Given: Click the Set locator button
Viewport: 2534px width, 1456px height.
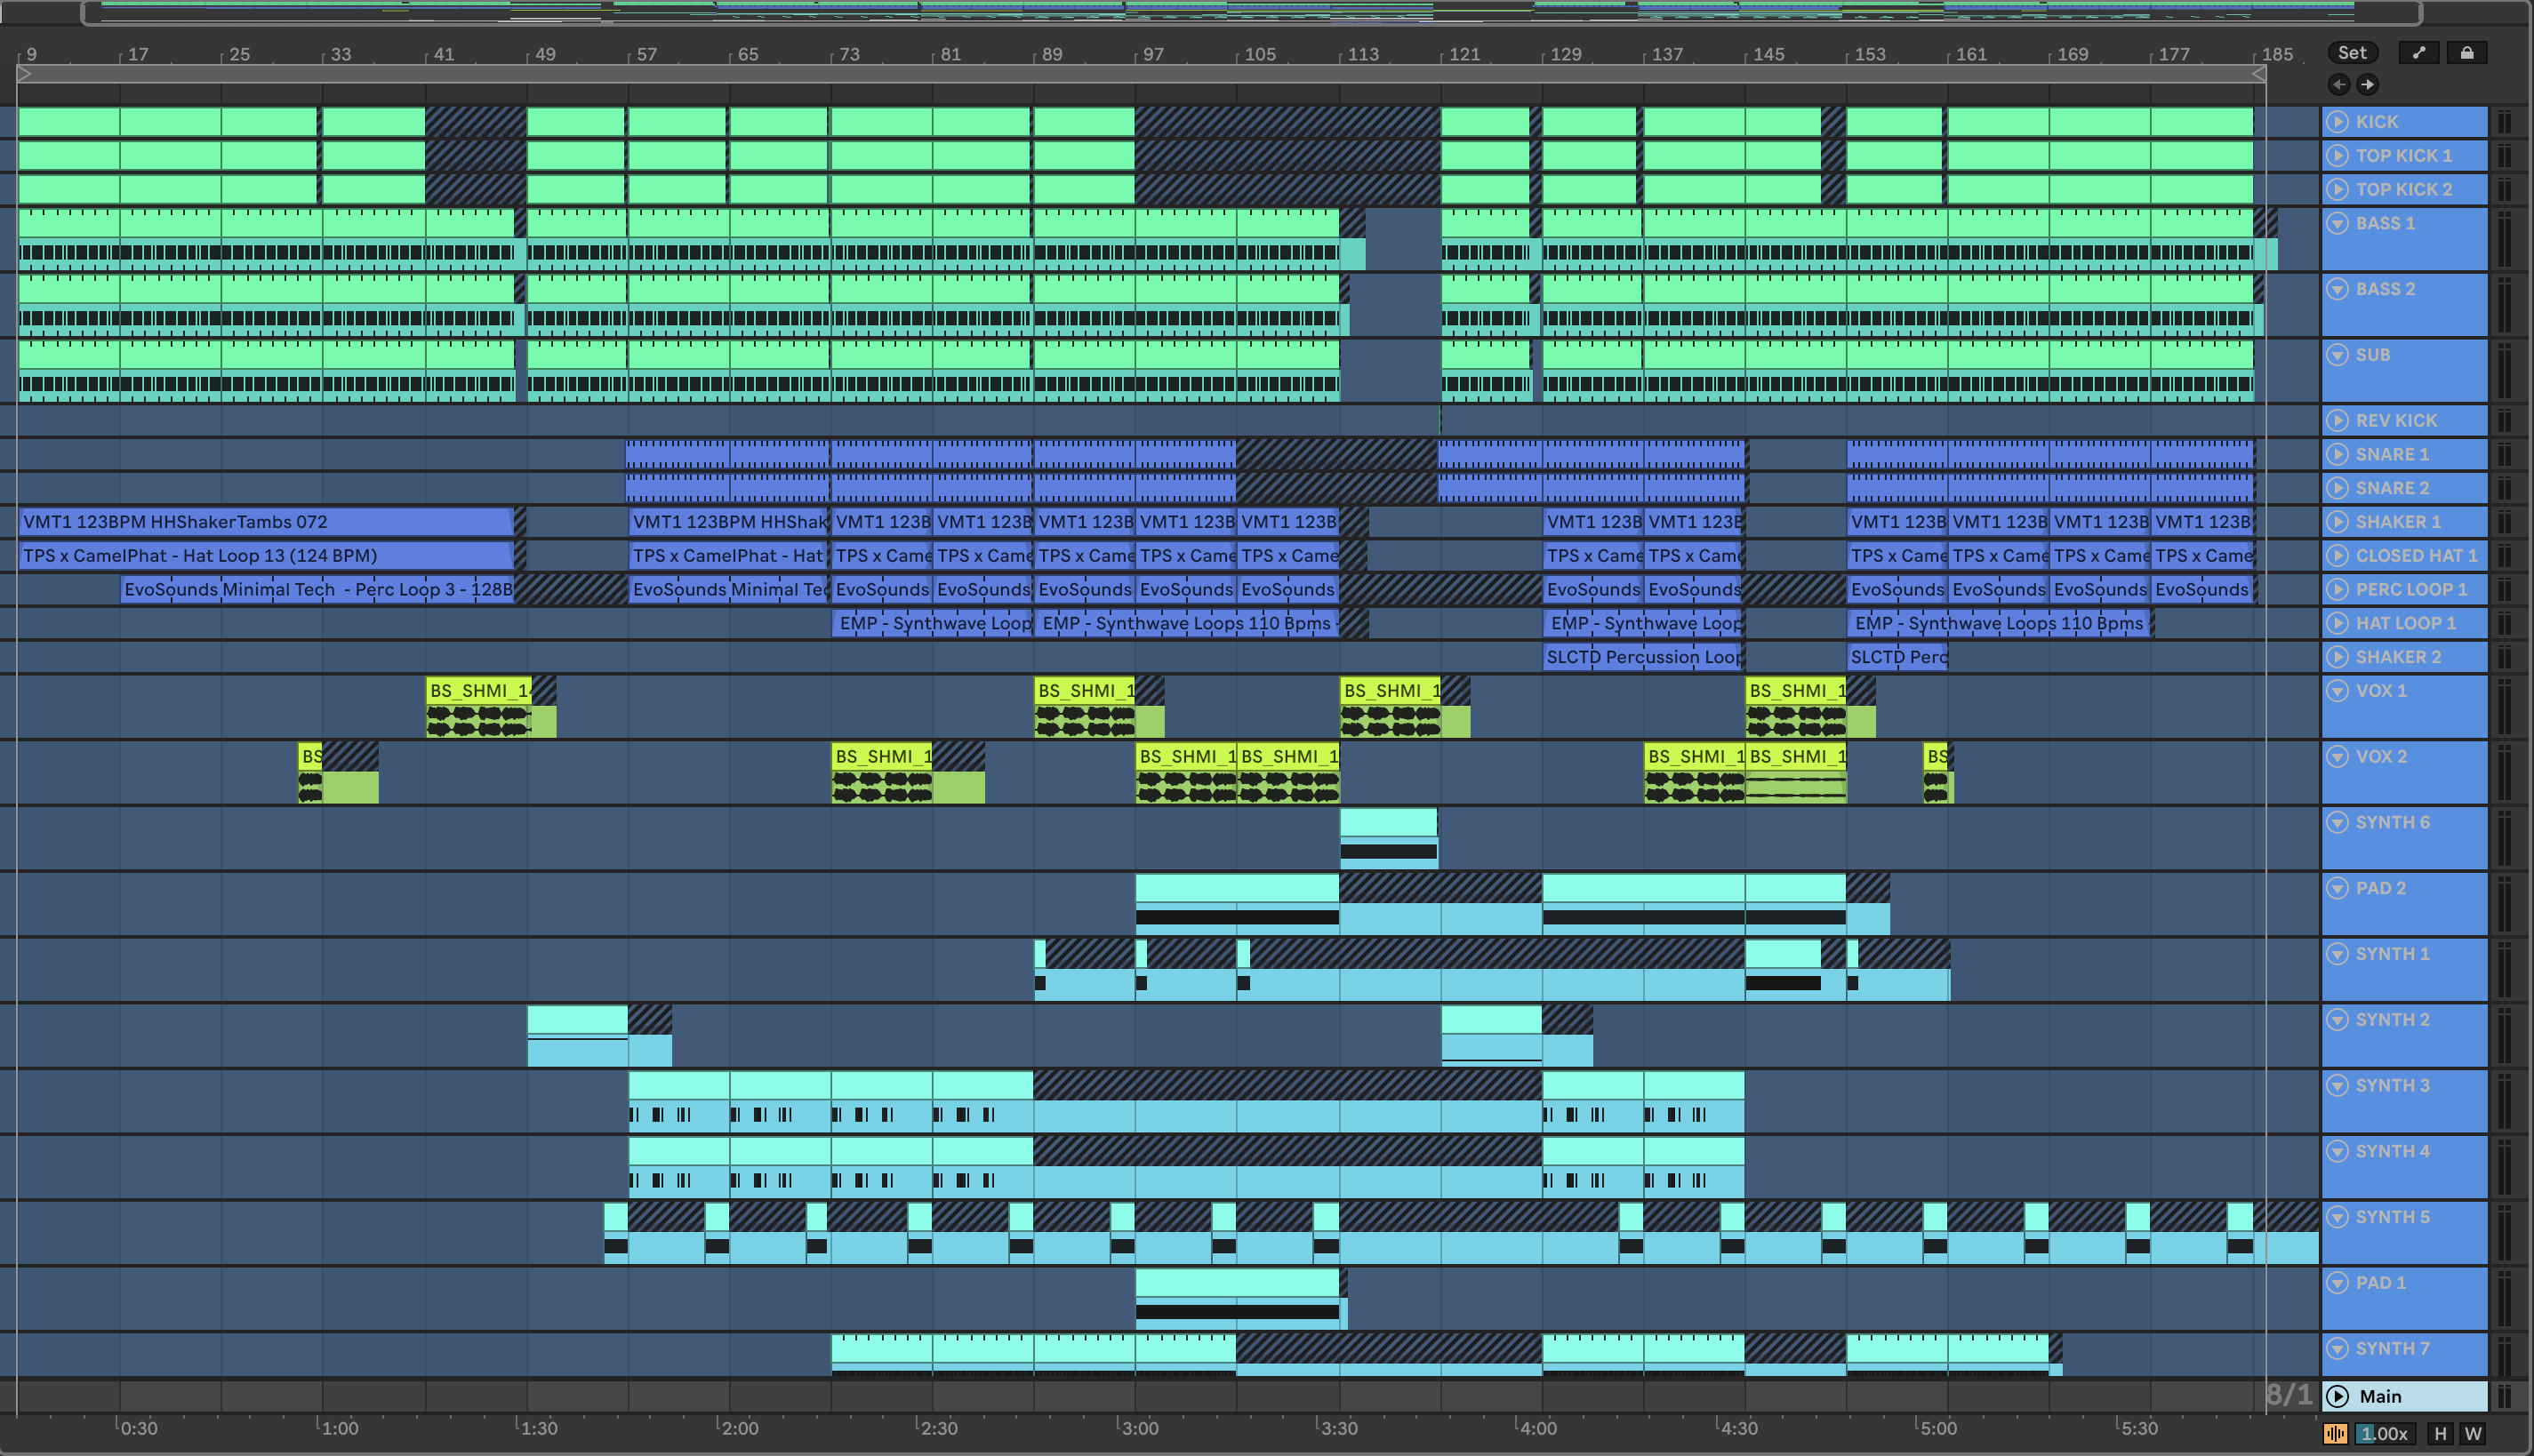Looking at the screenshot, I should [2352, 53].
